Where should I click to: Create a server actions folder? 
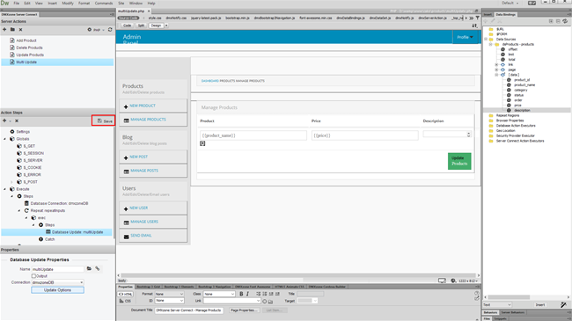tap(12, 30)
